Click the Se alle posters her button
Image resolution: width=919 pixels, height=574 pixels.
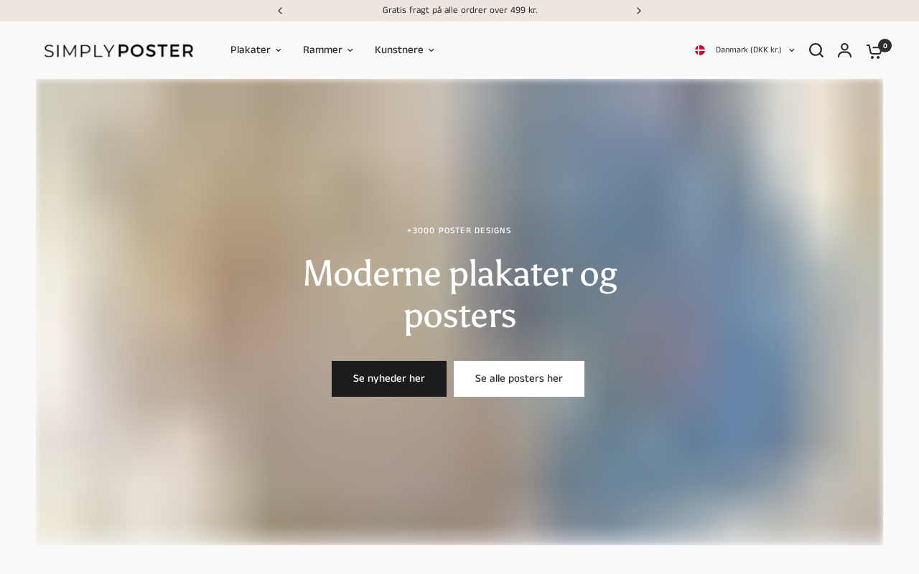(519, 379)
